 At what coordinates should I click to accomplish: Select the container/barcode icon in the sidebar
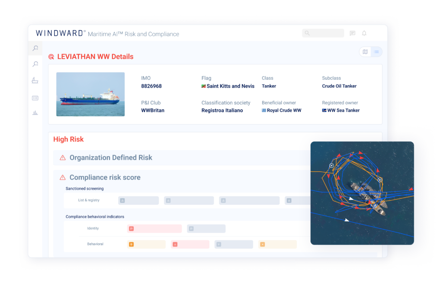click(35, 98)
